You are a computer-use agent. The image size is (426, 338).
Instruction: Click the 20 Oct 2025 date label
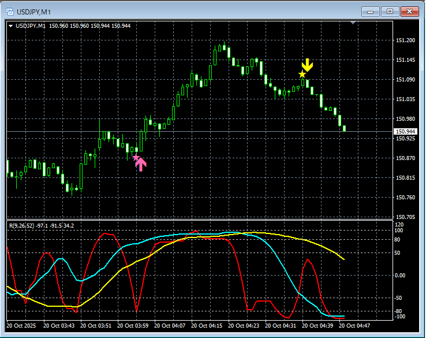tap(22, 325)
